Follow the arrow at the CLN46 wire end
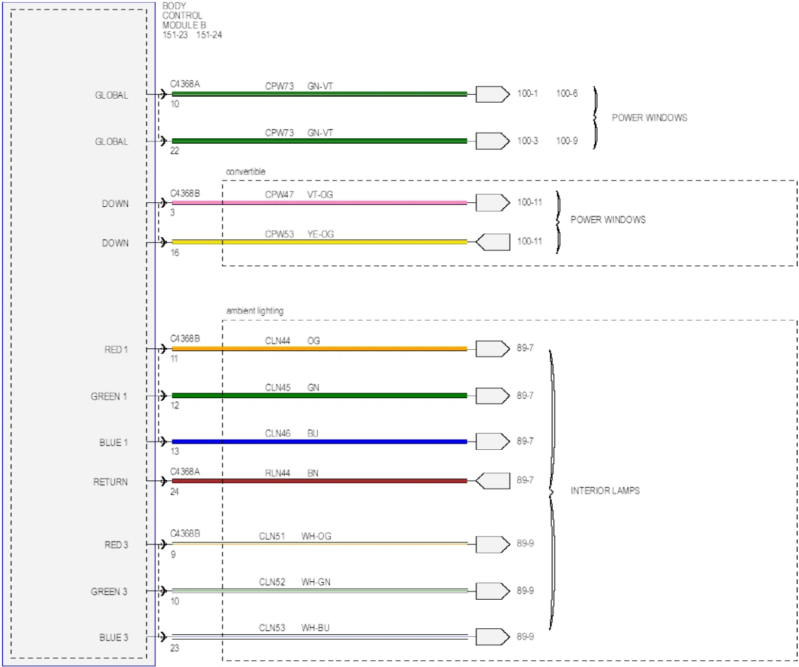 (493, 441)
